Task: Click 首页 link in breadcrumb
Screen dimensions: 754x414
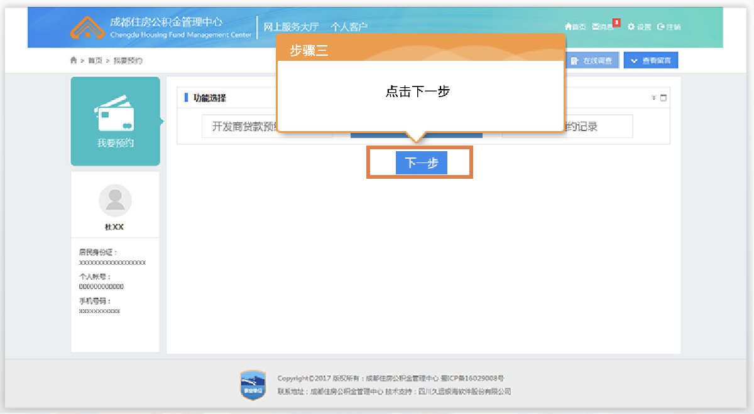Action: pos(95,60)
